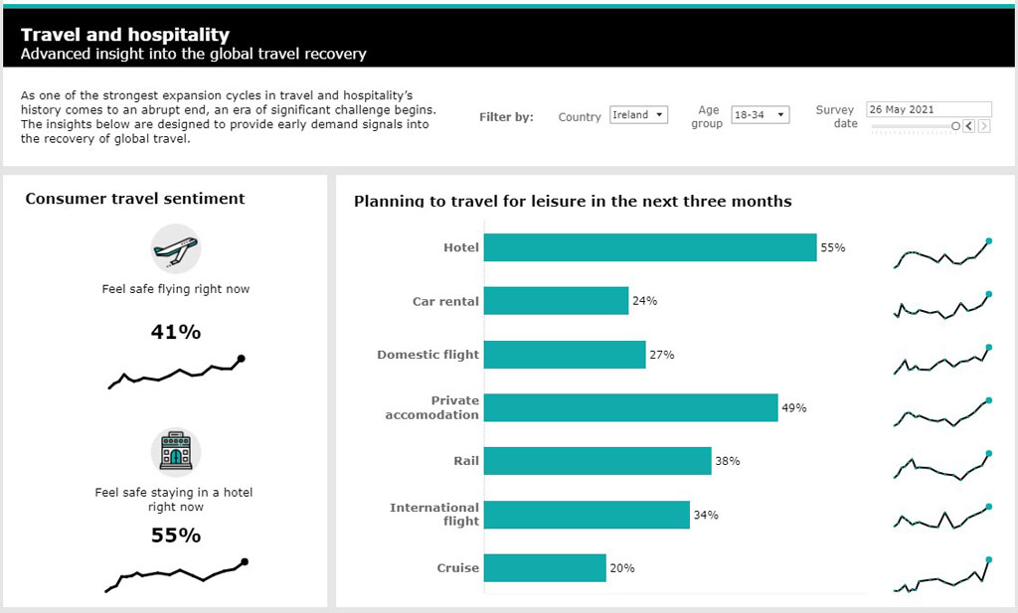The width and height of the screenshot is (1018, 613).
Task: Click the Private accommodation bar at 49%
Action: [630, 407]
